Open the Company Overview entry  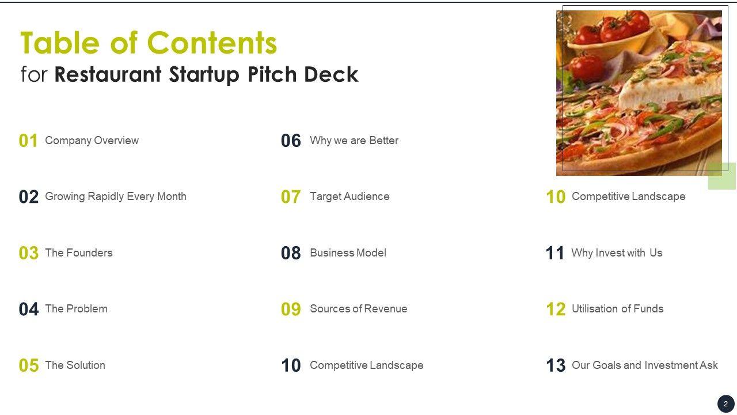point(92,140)
